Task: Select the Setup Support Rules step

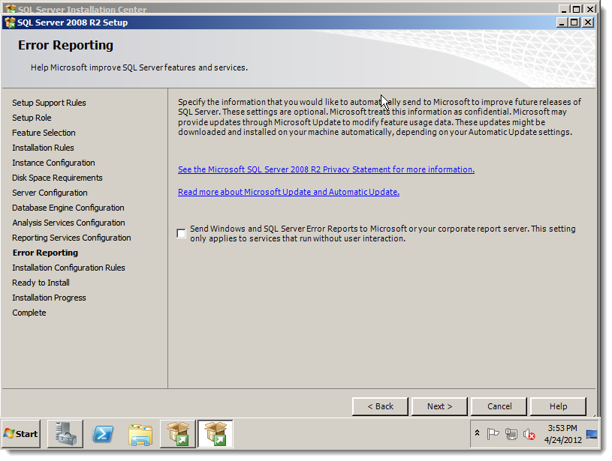Action: (x=49, y=103)
